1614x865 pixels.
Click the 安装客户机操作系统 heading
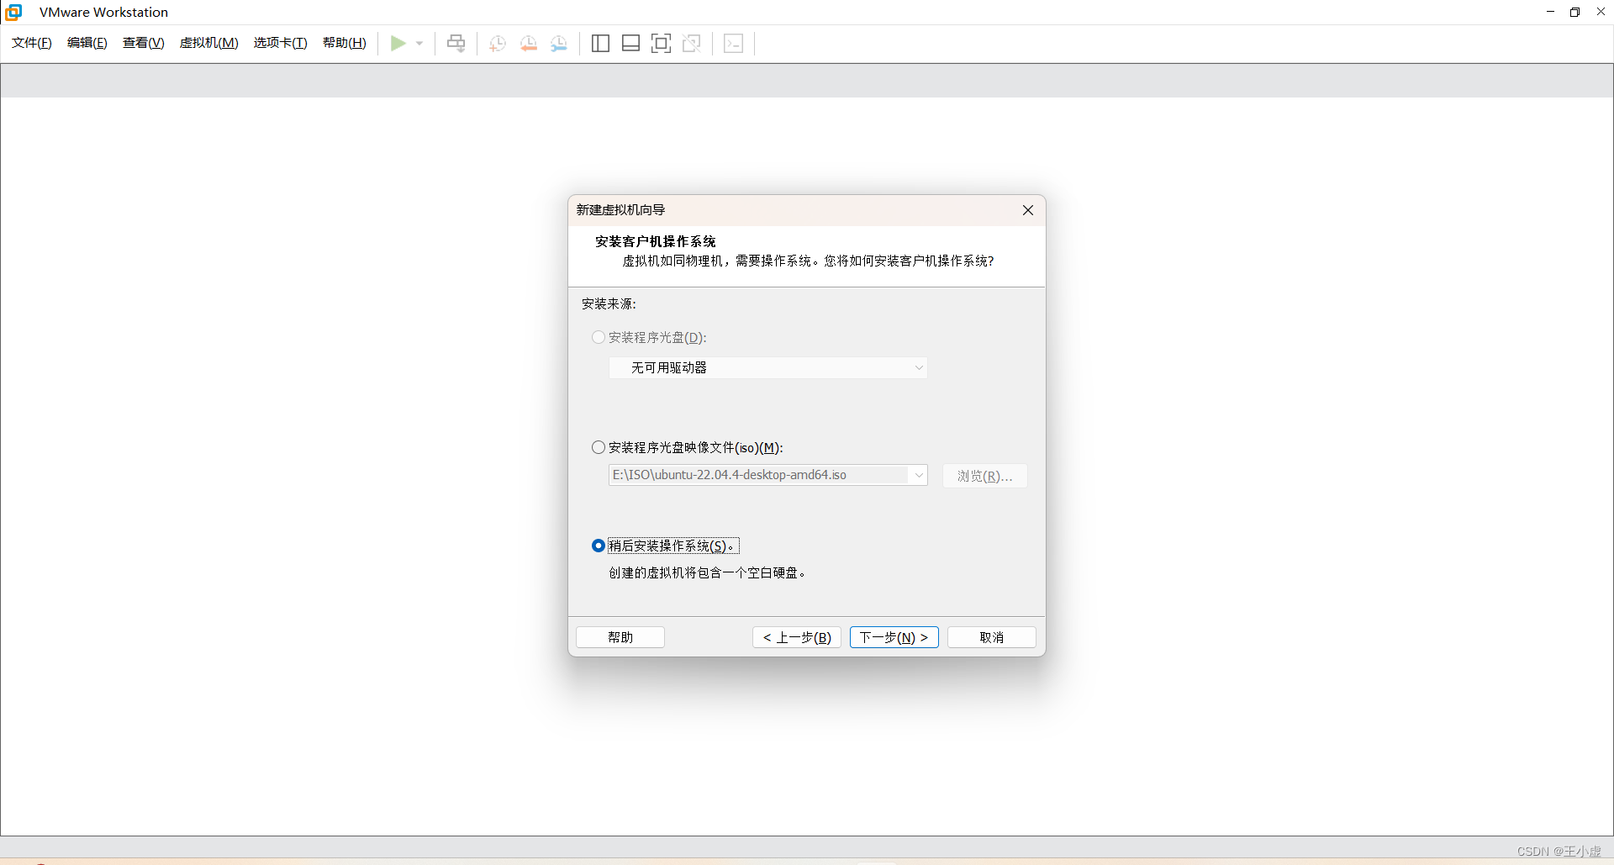click(x=656, y=241)
